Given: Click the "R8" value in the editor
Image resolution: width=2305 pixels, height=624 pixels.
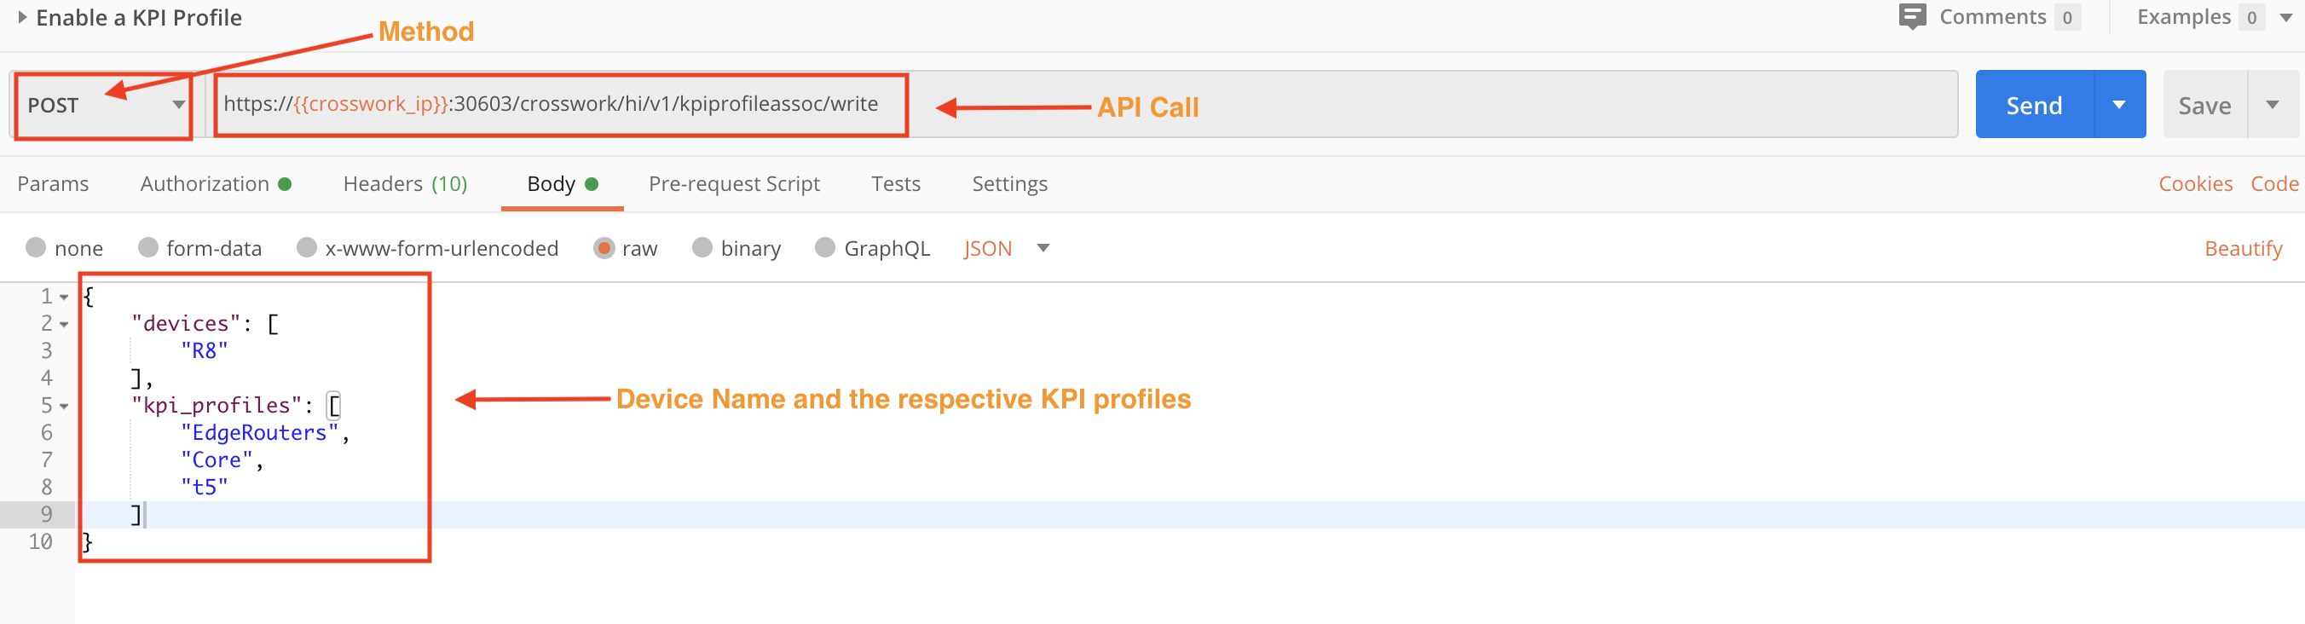Looking at the screenshot, I should (x=204, y=351).
